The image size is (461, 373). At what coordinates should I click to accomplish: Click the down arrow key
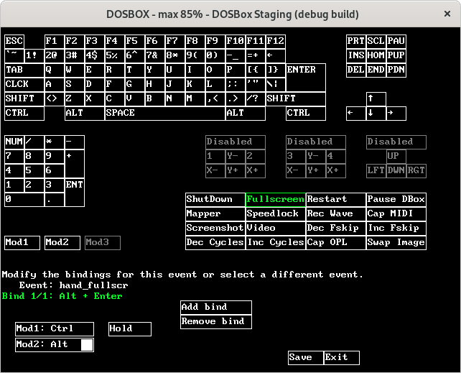tap(376, 114)
